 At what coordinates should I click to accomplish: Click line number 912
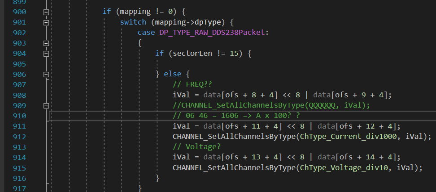pyautogui.click(x=19, y=137)
